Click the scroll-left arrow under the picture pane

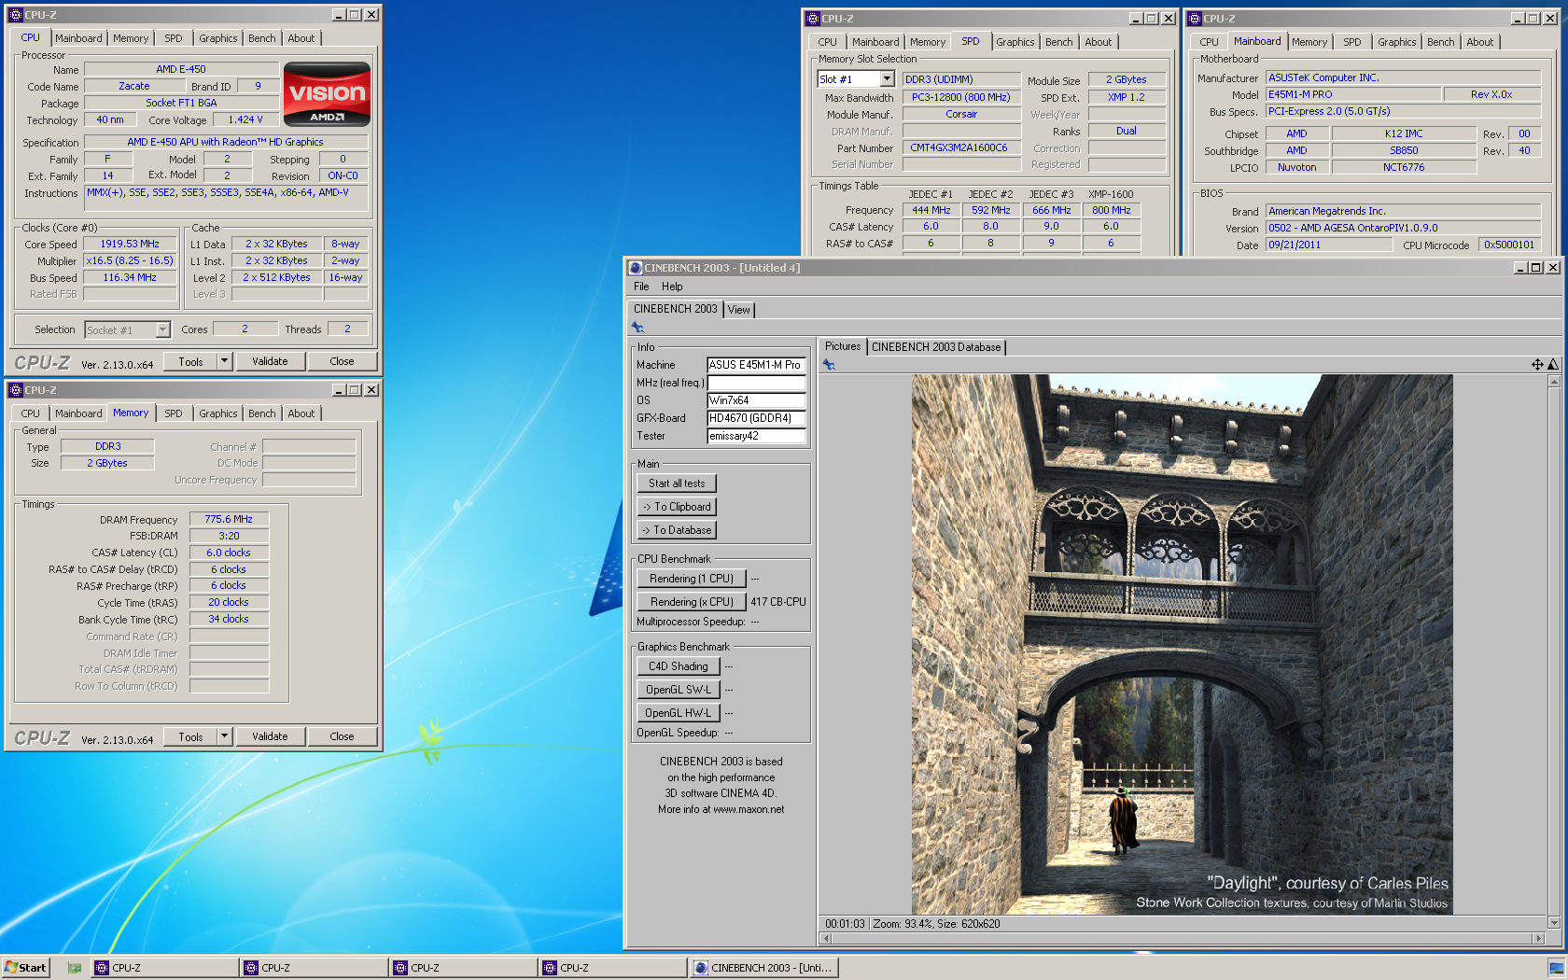click(824, 938)
